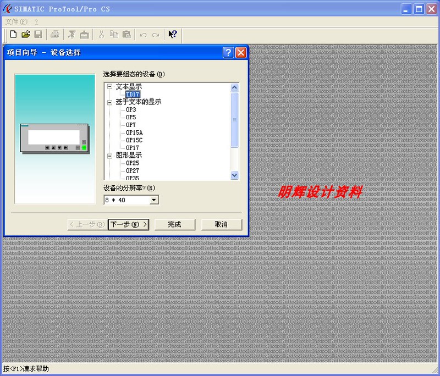Select the OP7 device
Viewport: 440px width, 376px height.
[131, 125]
